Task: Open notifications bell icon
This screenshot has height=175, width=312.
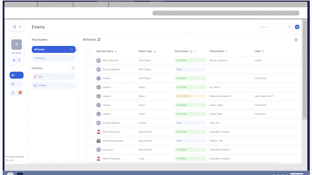Action: pyautogui.click(x=13, y=93)
